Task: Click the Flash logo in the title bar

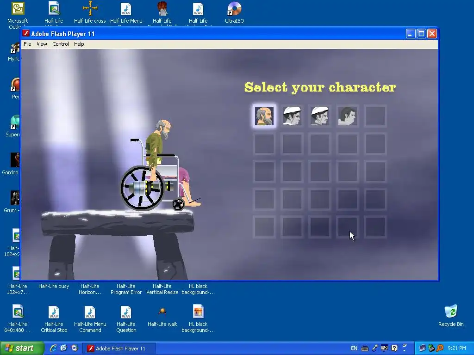Action: coord(26,33)
